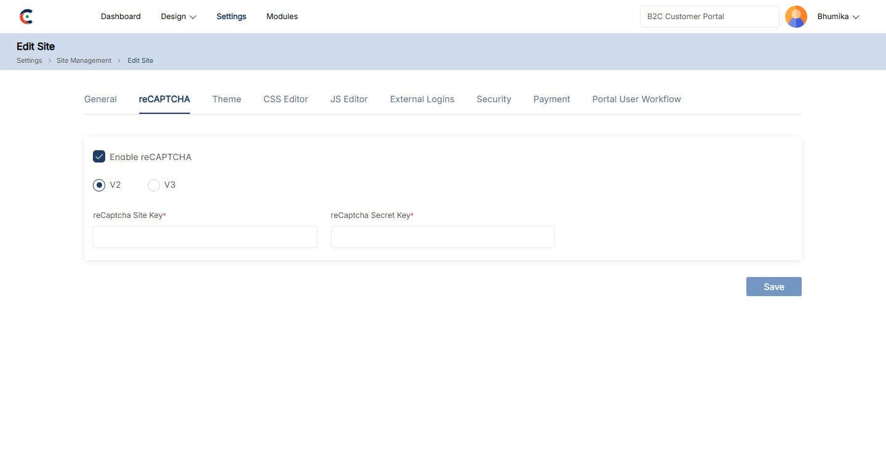Open the B2C Customer Portal site selector

709,17
